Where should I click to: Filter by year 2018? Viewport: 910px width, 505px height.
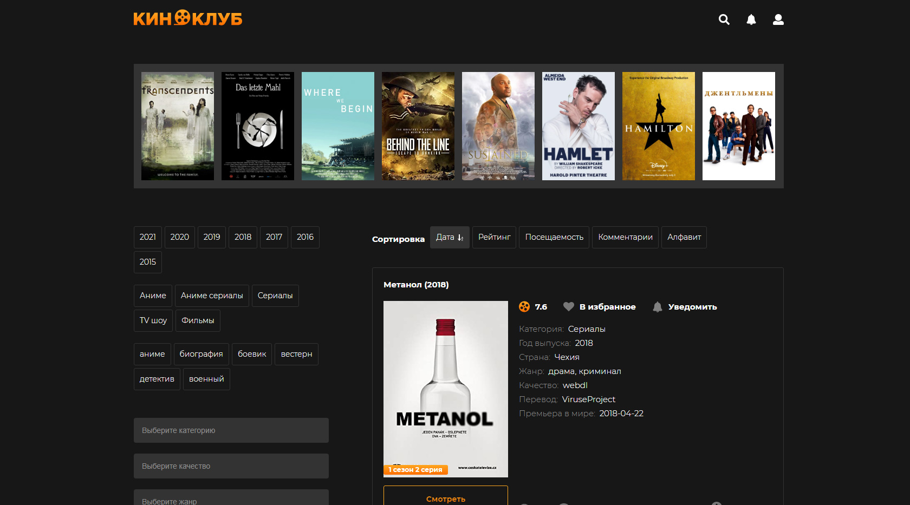click(243, 237)
